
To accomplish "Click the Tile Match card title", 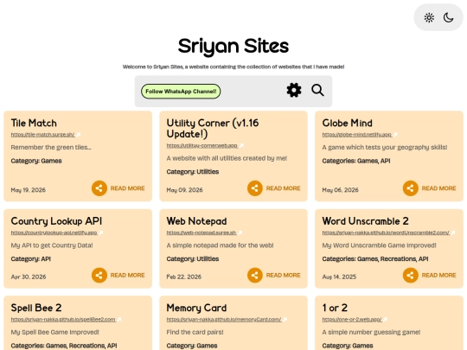I will click(34, 123).
